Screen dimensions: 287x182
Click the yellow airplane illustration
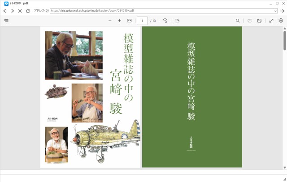coord(106,141)
